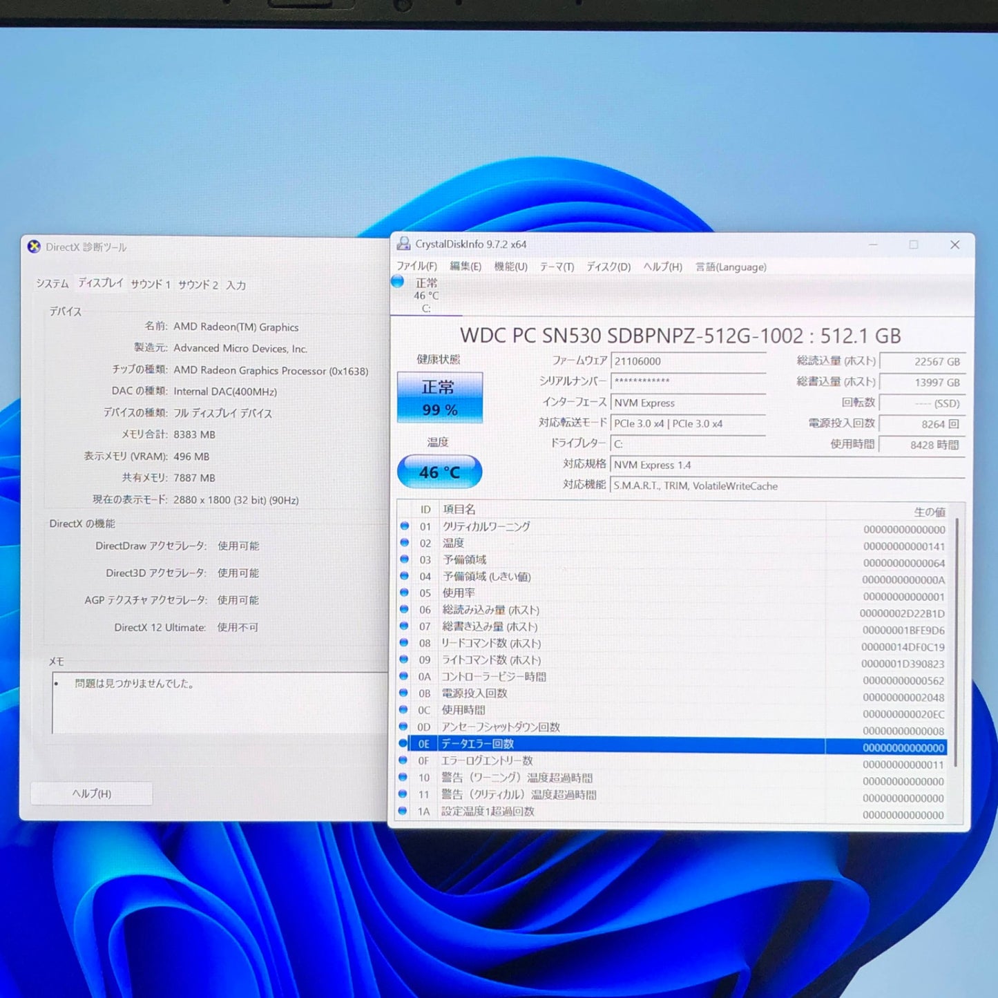998x998 pixels.
Task: Click the 生の値 column header
Action: (x=887, y=512)
